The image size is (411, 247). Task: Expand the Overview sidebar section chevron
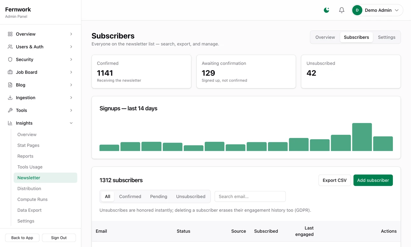click(71, 34)
